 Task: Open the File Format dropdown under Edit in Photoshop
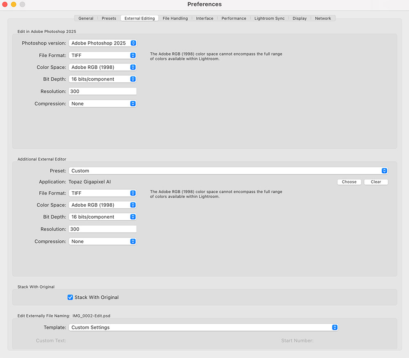coord(102,55)
